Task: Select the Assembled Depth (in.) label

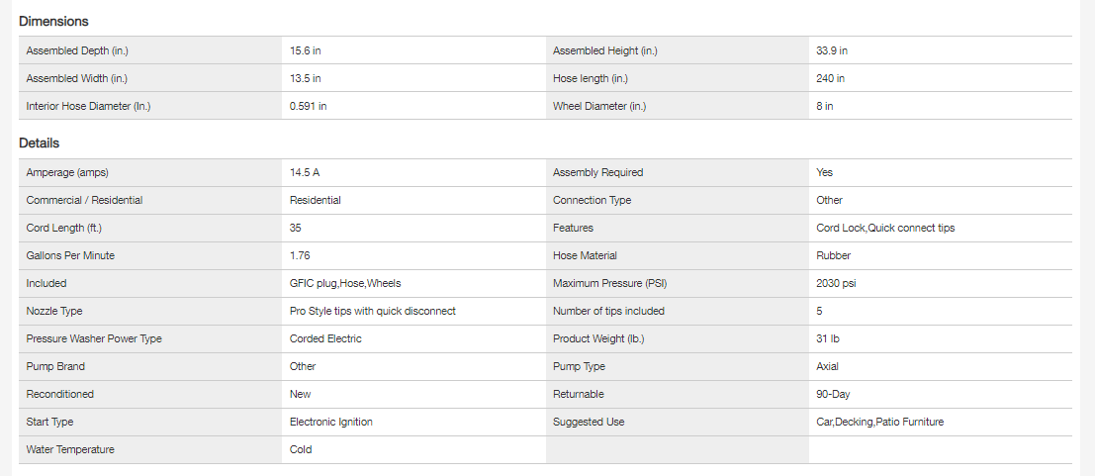Action: click(x=77, y=50)
